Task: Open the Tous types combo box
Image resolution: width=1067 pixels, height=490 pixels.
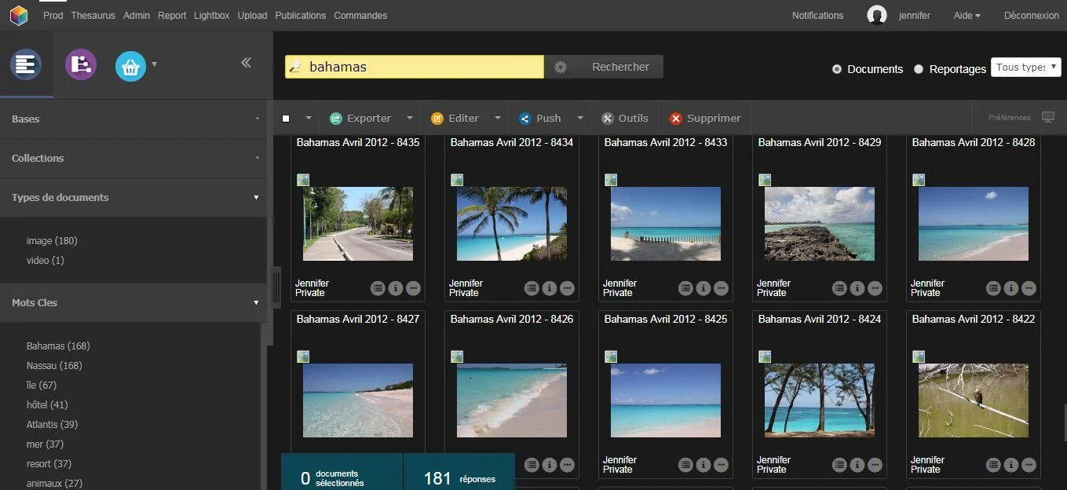Action: [1026, 68]
